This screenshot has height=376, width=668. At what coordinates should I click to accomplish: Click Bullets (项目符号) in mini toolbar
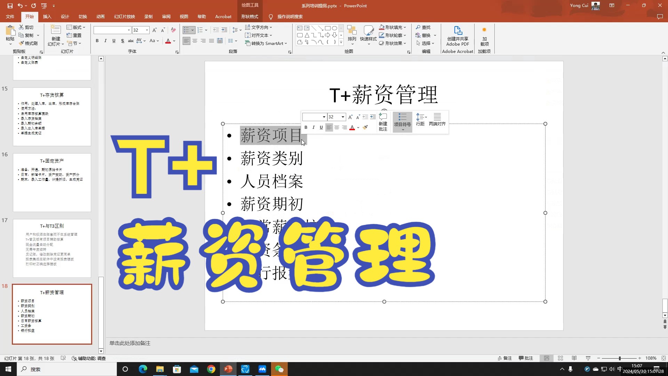pyautogui.click(x=403, y=122)
